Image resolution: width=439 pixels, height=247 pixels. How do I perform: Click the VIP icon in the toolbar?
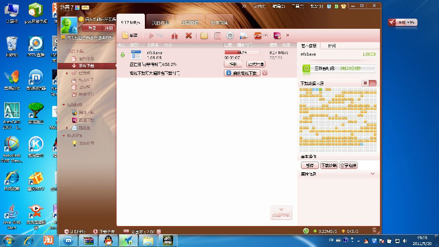click(x=258, y=36)
